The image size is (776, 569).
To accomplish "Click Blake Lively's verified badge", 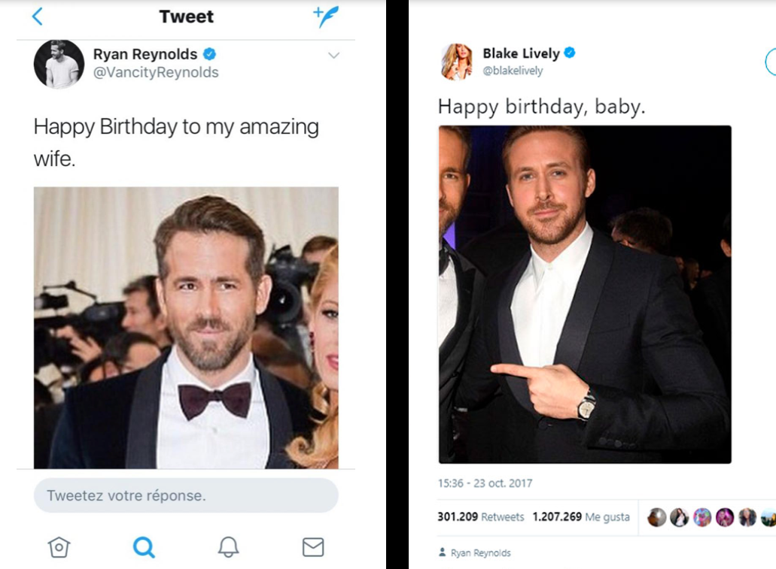I will [x=571, y=53].
